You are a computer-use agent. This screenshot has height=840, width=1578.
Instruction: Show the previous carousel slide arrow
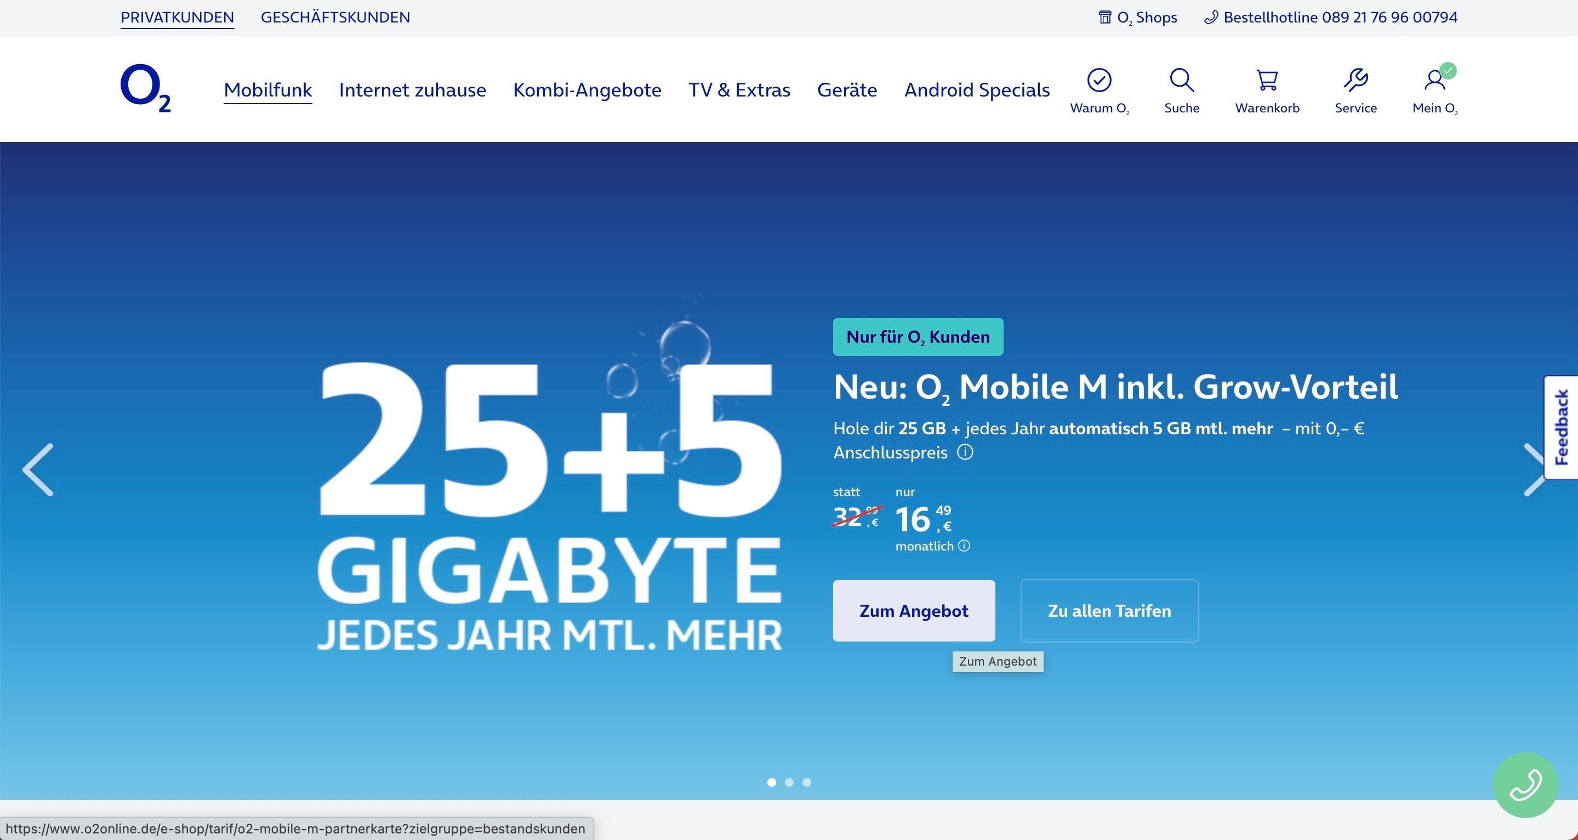(x=38, y=470)
